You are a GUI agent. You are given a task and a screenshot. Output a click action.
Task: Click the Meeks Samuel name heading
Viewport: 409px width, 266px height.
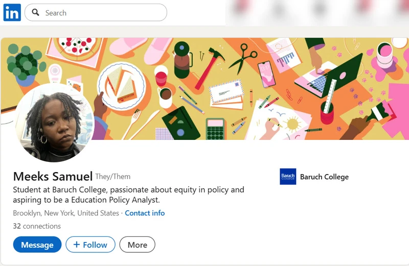coord(53,177)
